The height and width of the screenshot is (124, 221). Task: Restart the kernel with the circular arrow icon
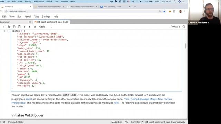pos(35,27)
